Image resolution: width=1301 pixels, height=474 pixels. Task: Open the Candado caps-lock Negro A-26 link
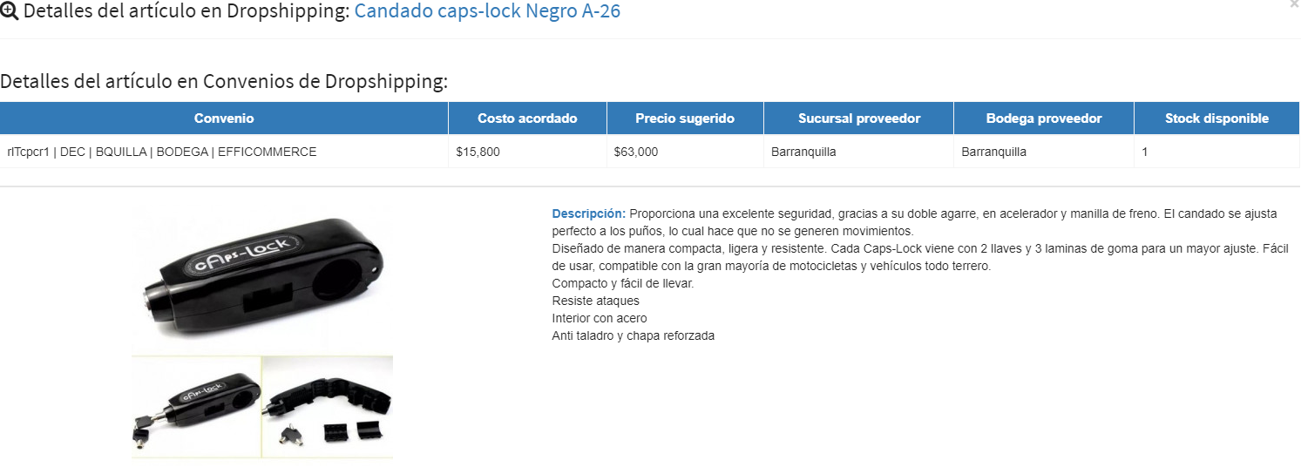tap(487, 12)
